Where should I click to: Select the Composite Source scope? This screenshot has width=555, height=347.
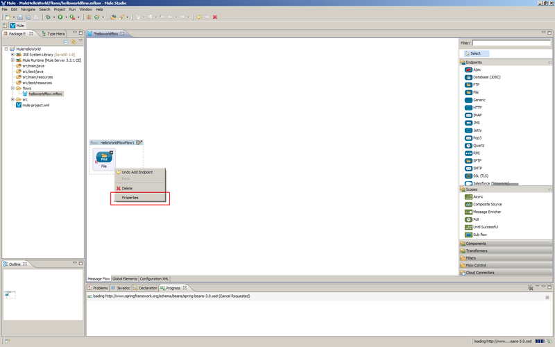pos(484,204)
